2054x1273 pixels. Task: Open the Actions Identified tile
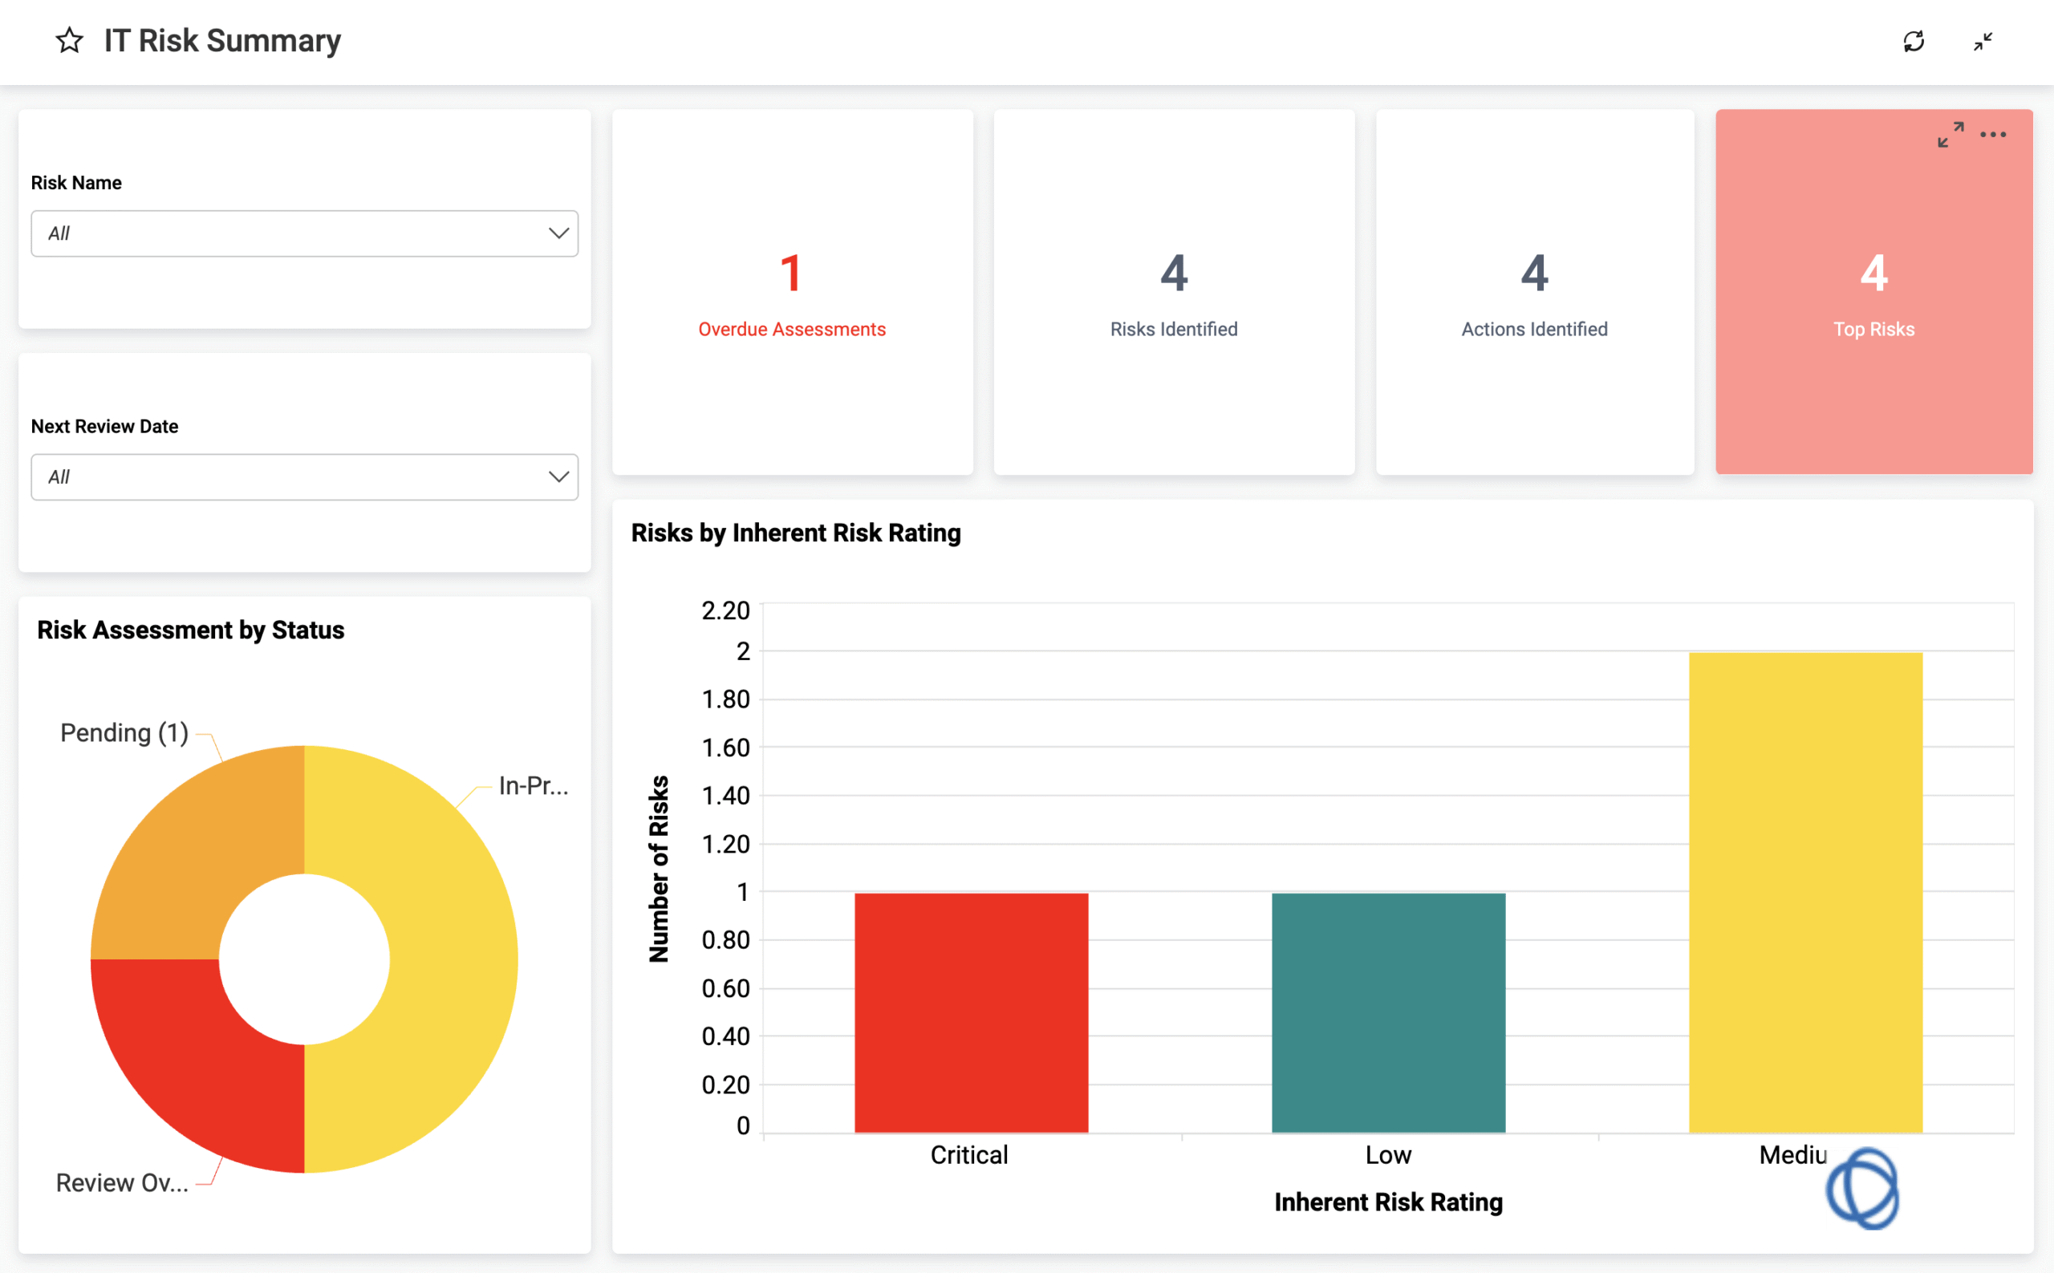1534,292
